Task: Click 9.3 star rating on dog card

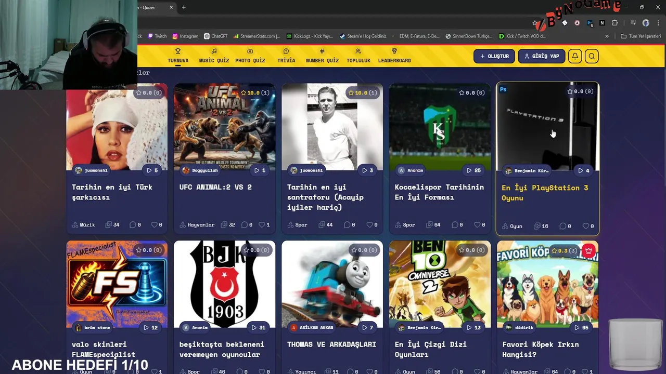Action: (x=564, y=250)
